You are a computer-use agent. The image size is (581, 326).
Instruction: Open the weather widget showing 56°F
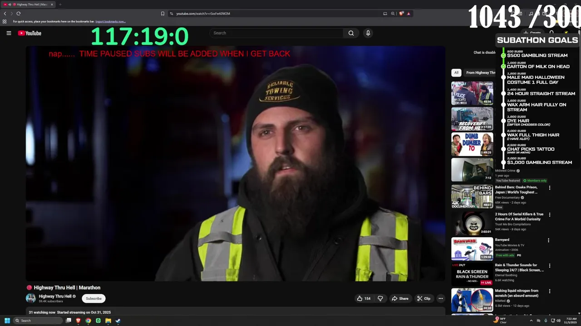(500, 321)
